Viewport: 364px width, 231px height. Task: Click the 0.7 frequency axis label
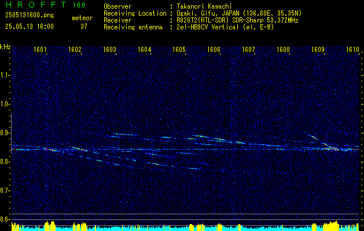tap(5, 191)
